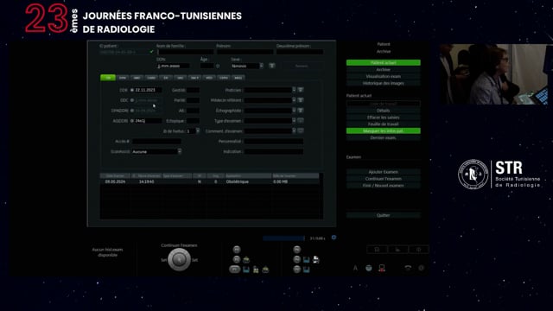Click the edit icon beside Comment. d'examen

[x=301, y=130]
